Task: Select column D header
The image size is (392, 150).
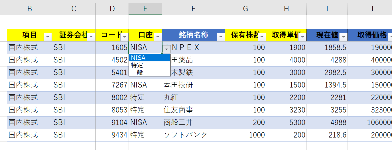Action: (112, 9)
